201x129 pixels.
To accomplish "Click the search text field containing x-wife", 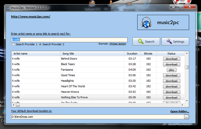I will coord(69,40).
